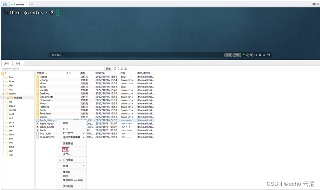Viewport: 320px width, 190px height.
Task: Expand 新建 submenu
Action: pos(71,166)
